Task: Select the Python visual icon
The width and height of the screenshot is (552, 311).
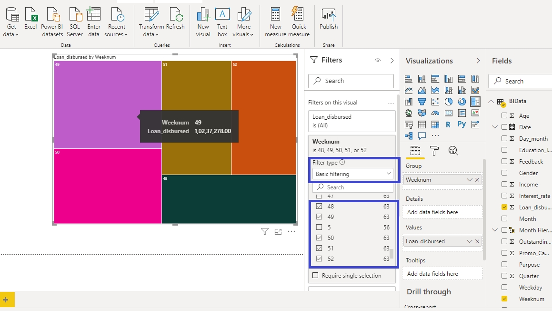Action: [x=462, y=124]
